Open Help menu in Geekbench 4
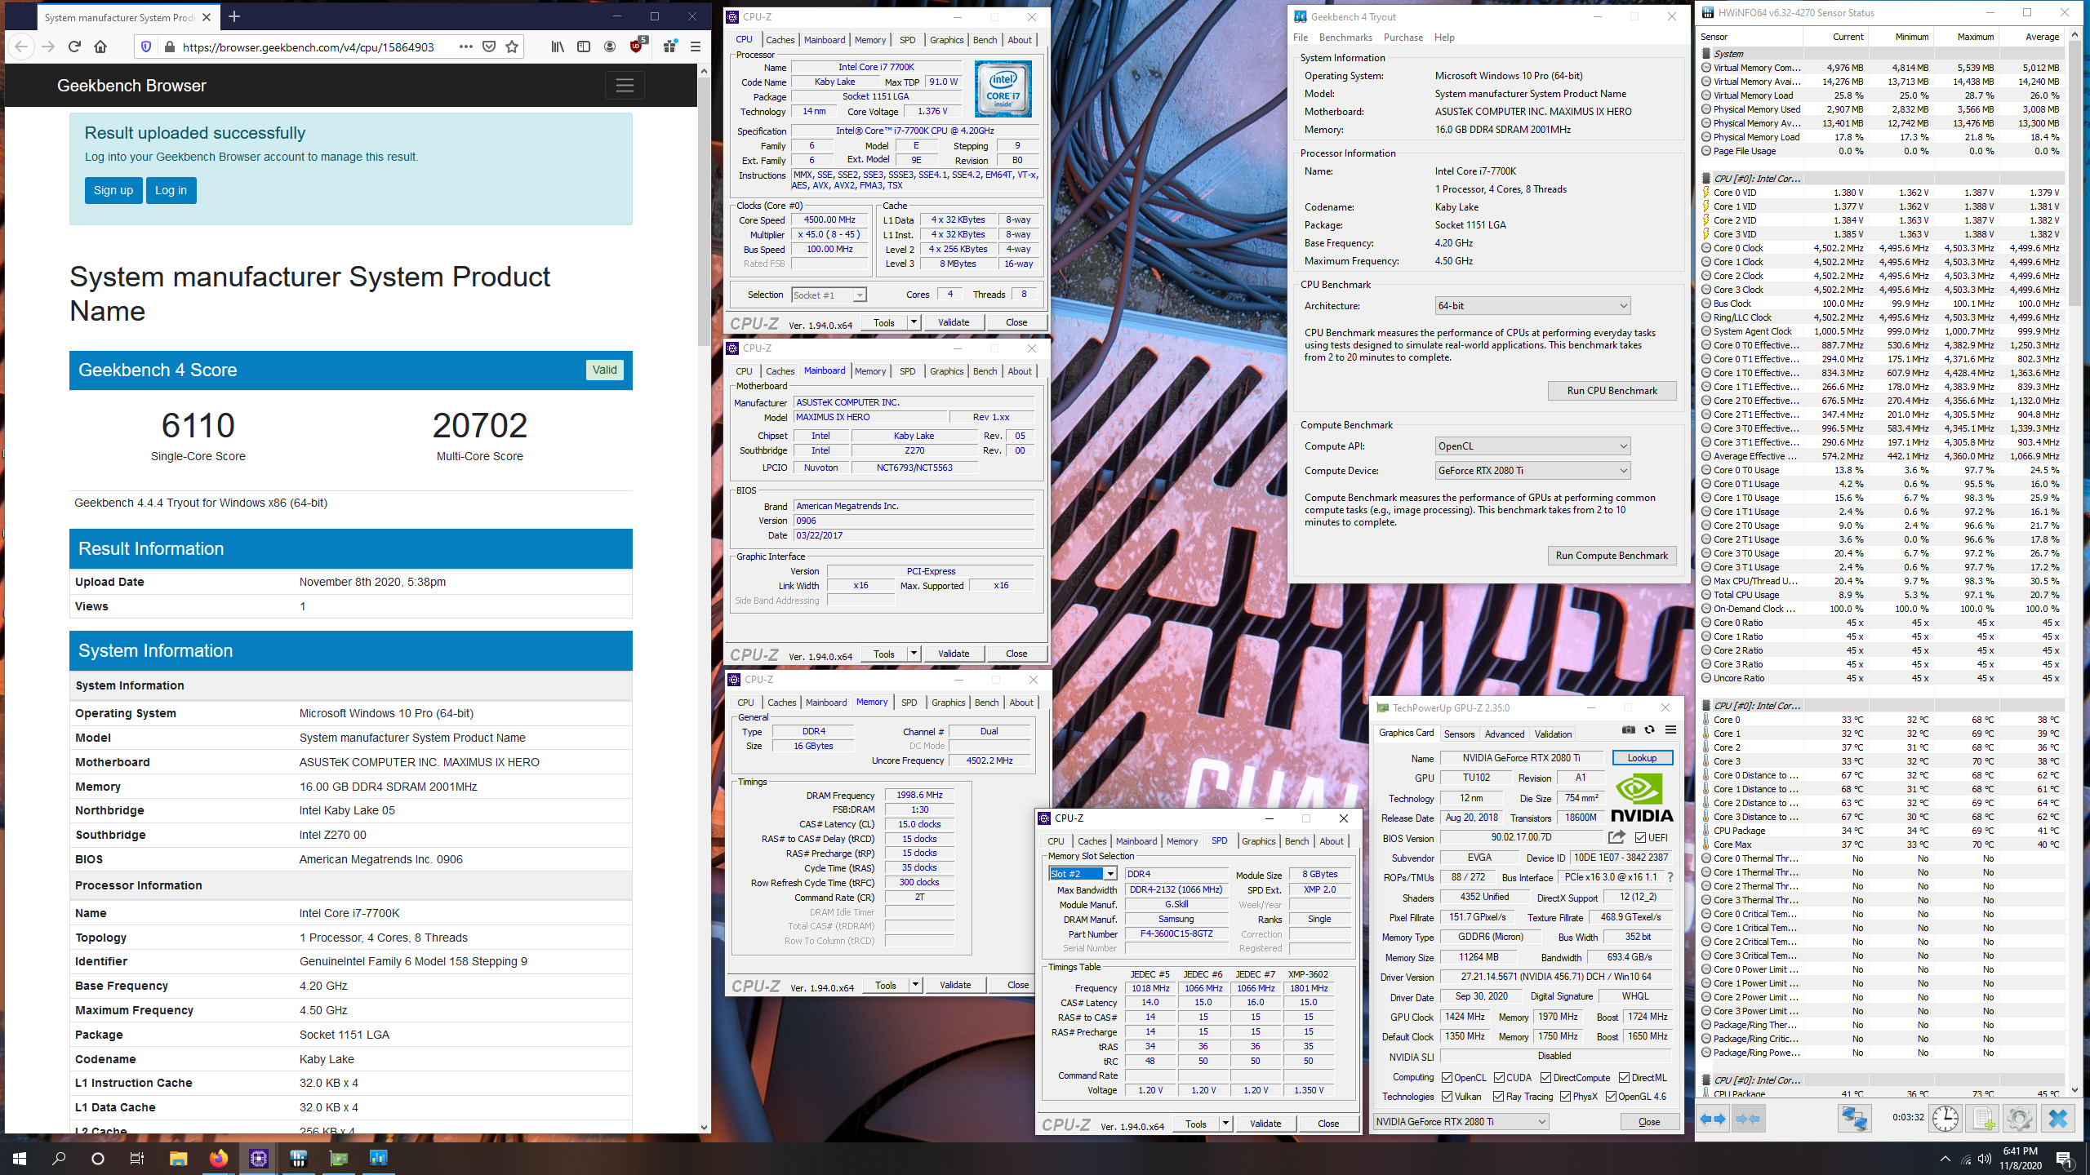Viewport: 2090px width, 1175px height. 1444,38
